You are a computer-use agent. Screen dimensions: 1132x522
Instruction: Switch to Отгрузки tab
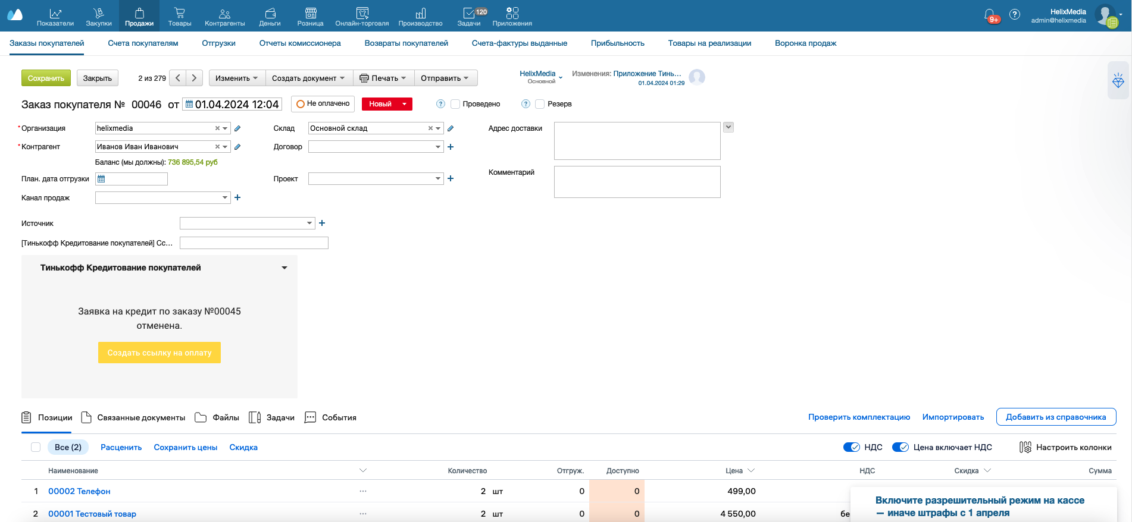[x=218, y=43]
